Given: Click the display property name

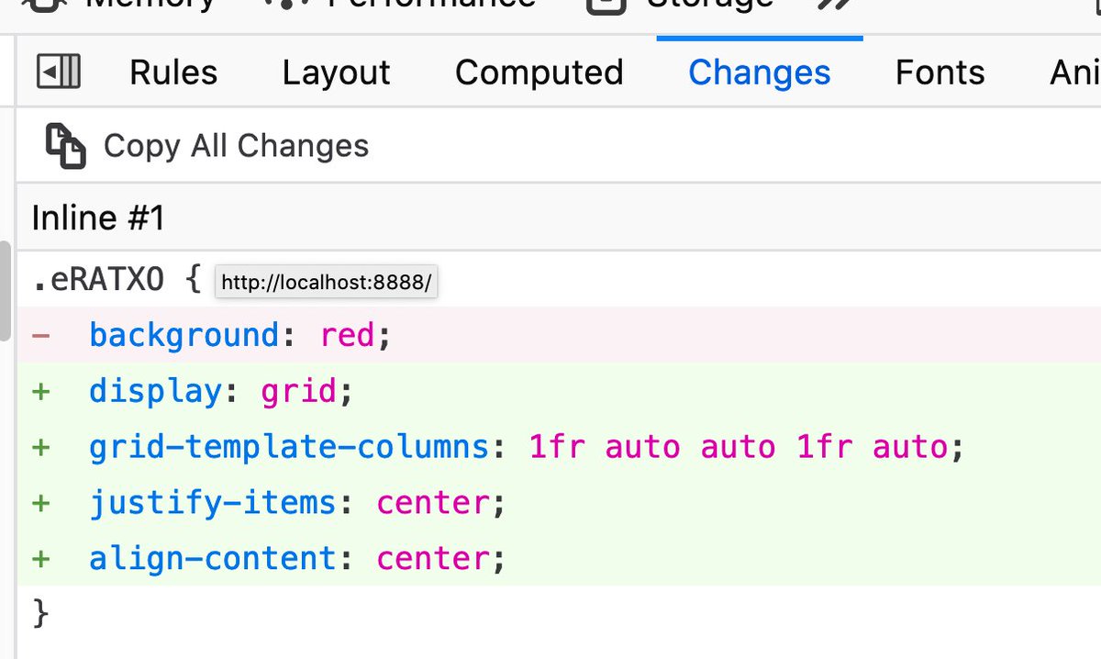Looking at the screenshot, I should point(155,392).
